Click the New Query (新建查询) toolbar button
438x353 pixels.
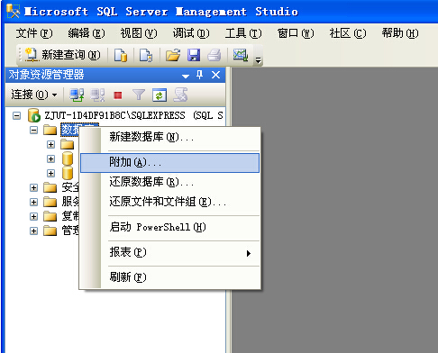(62, 55)
